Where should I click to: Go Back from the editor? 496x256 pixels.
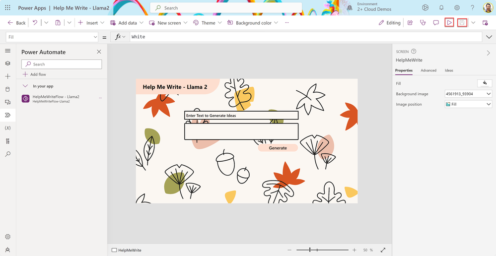click(x=17, y=23)
